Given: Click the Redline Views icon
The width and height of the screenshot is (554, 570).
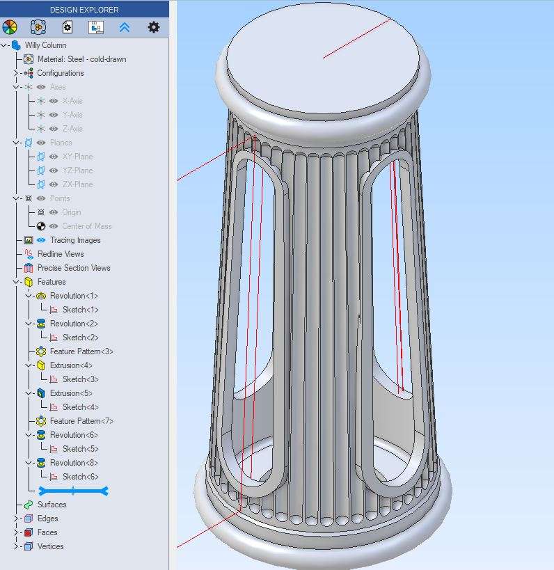Looking at the screenshot, I should [29, 254].
